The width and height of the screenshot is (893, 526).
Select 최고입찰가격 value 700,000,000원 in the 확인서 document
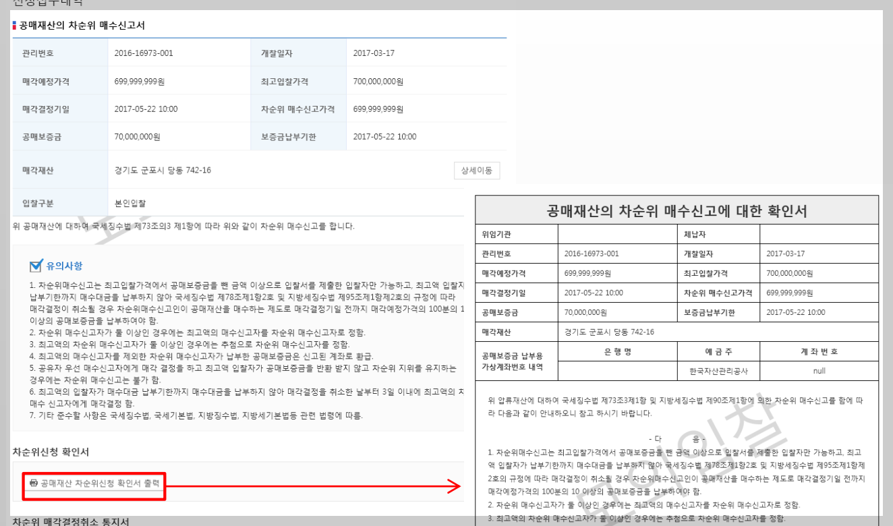click(x=790, y=273)
